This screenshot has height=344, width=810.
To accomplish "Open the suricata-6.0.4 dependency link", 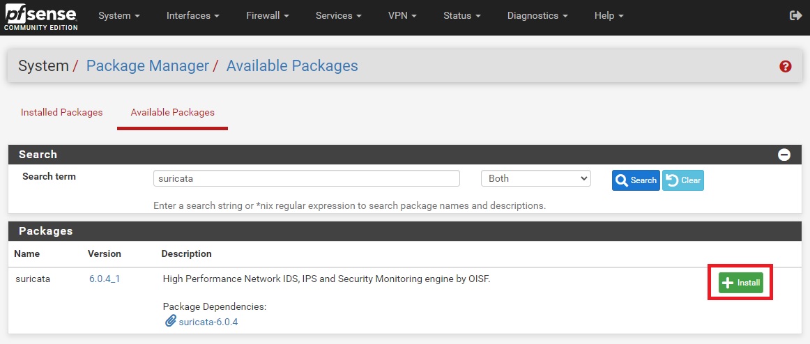I will [208, 322].
